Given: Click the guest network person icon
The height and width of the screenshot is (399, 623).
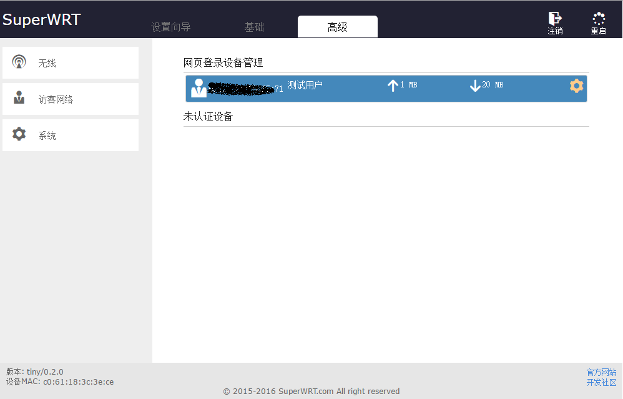Looking at the screenshot, I should click(19, 97).
